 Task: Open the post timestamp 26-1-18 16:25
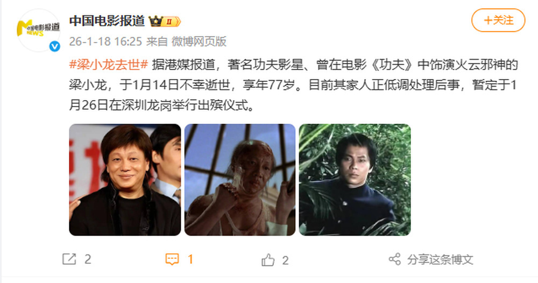click(x=105, y=41)
